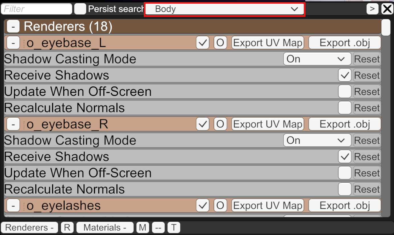Open Shadow Casting Mode dropdown for o_eyebase_L

(317, 59)
